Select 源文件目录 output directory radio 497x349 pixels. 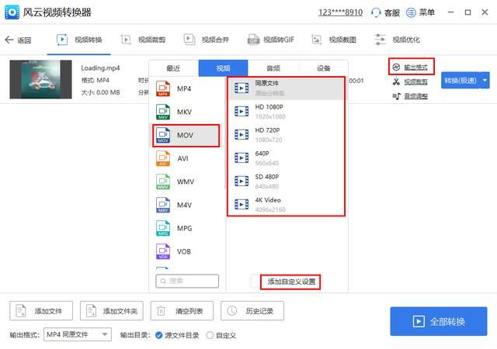(x=158, y=335)
